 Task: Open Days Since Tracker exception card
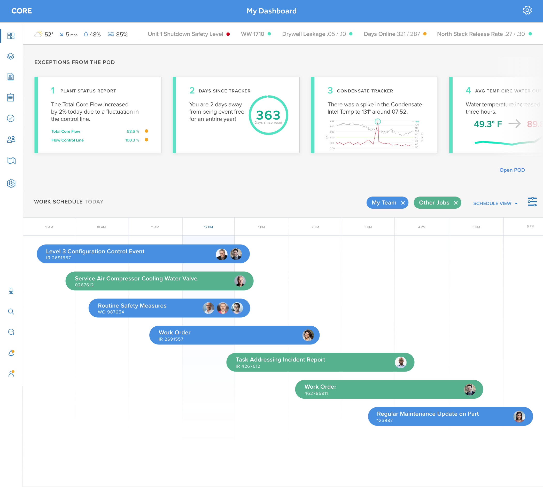pyautogui.click(x=236, y=115)
